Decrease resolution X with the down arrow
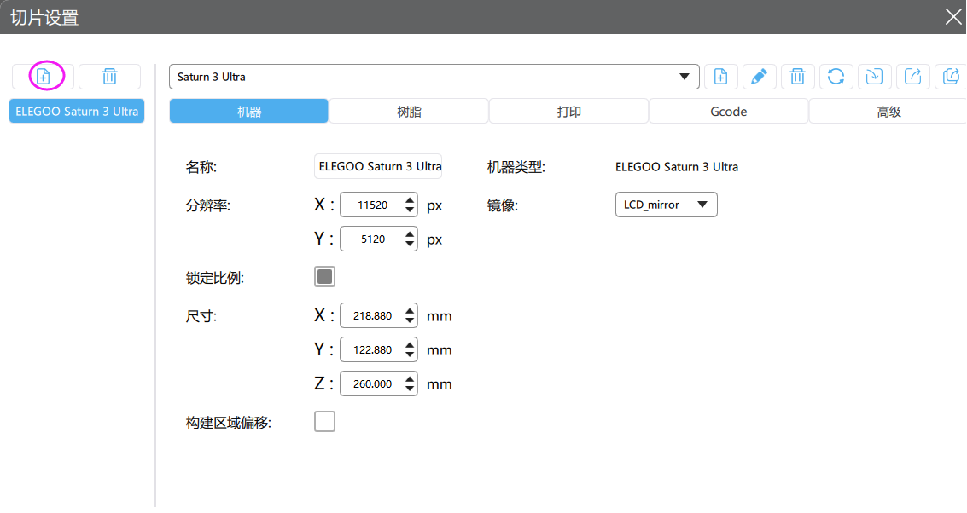 pyautogui.click(x=410, y=210)
